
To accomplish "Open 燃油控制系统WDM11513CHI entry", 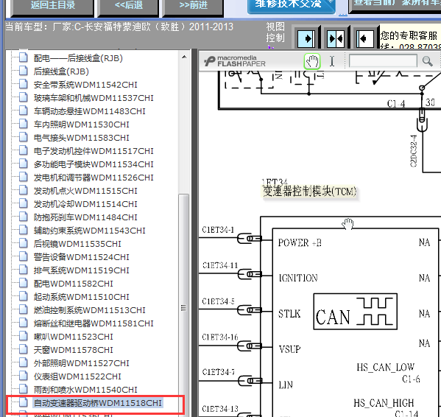I will (89, 310).
